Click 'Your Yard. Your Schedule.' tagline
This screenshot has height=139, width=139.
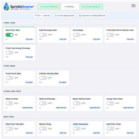click(x=20, y=9)
